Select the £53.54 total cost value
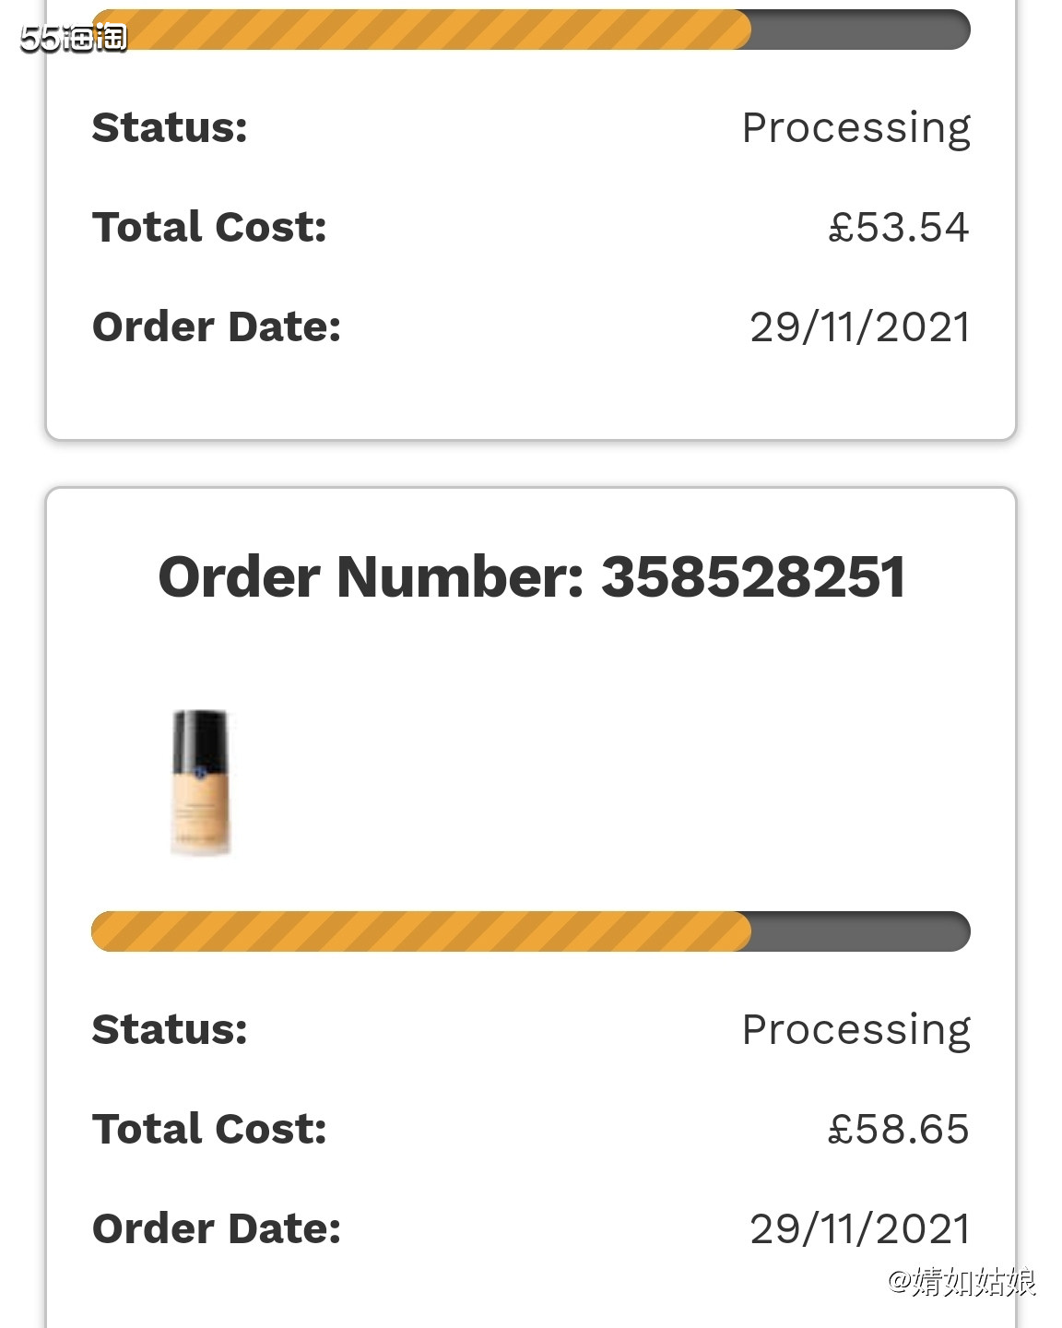The image size is (1062, 1328). coord(898,228)
